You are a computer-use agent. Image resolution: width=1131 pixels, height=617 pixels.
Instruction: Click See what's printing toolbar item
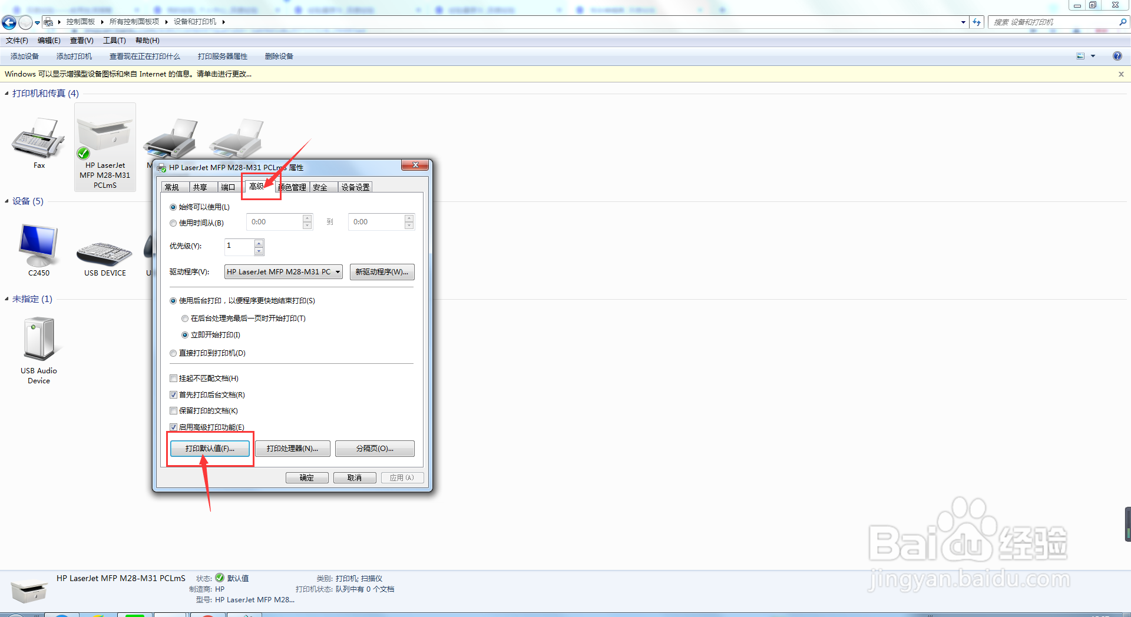(x=145, y=57)
